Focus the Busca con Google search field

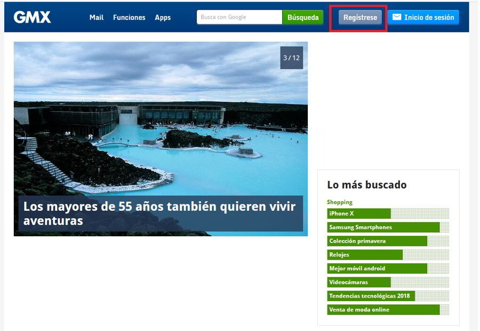point(239,17)
